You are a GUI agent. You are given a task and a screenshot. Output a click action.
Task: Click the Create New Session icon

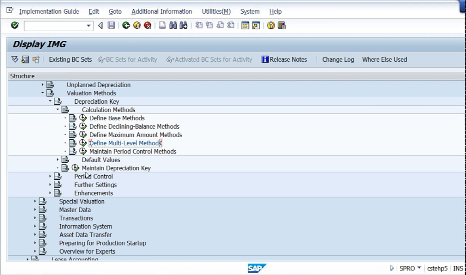245,25
